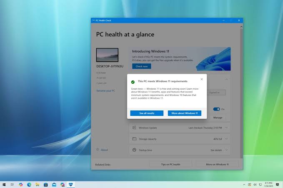Click More about Windows 11 button
Viewport: 283px width, 188px height.
click(x=185, y=113)
